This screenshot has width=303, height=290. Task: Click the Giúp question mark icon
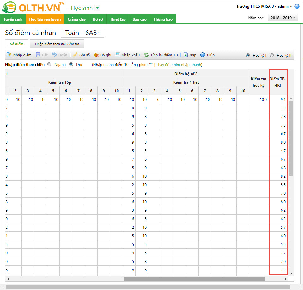pyautogui.click(x=203, y=55)
